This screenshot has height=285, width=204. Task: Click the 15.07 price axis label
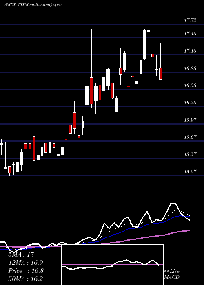coord(190,171)
